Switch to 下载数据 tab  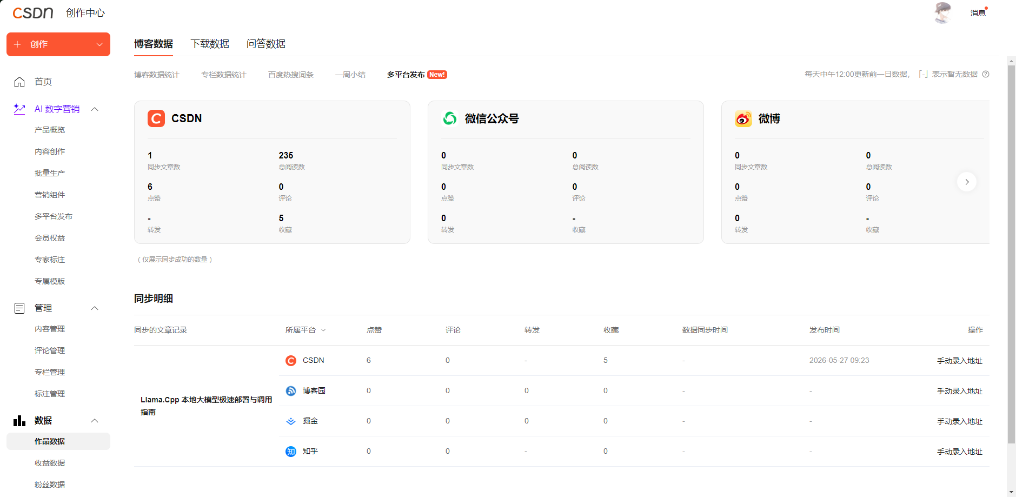tap(210, 44)
